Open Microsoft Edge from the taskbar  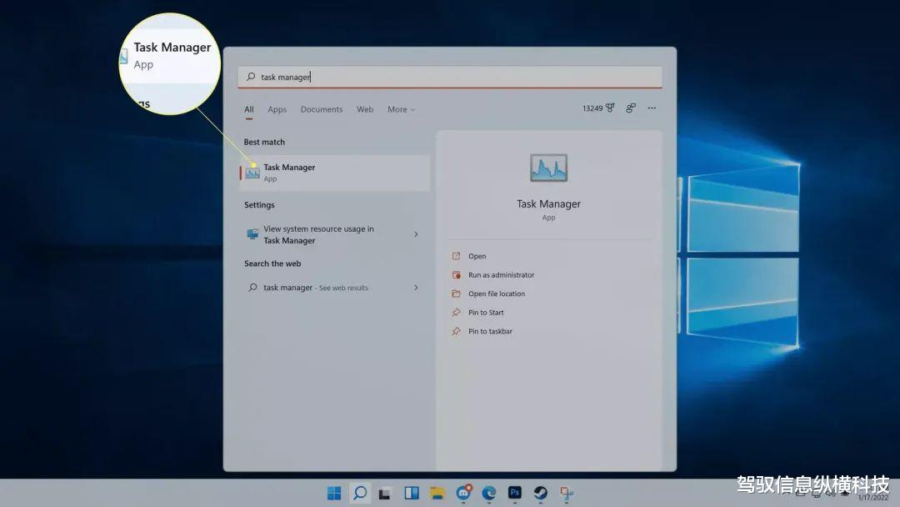pos(489,493)
